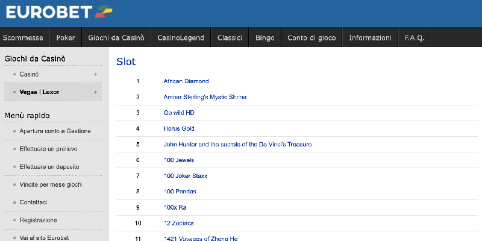The image size is (482, 241).
Task: Open the Contattaci link
Action: pos(34,202)
